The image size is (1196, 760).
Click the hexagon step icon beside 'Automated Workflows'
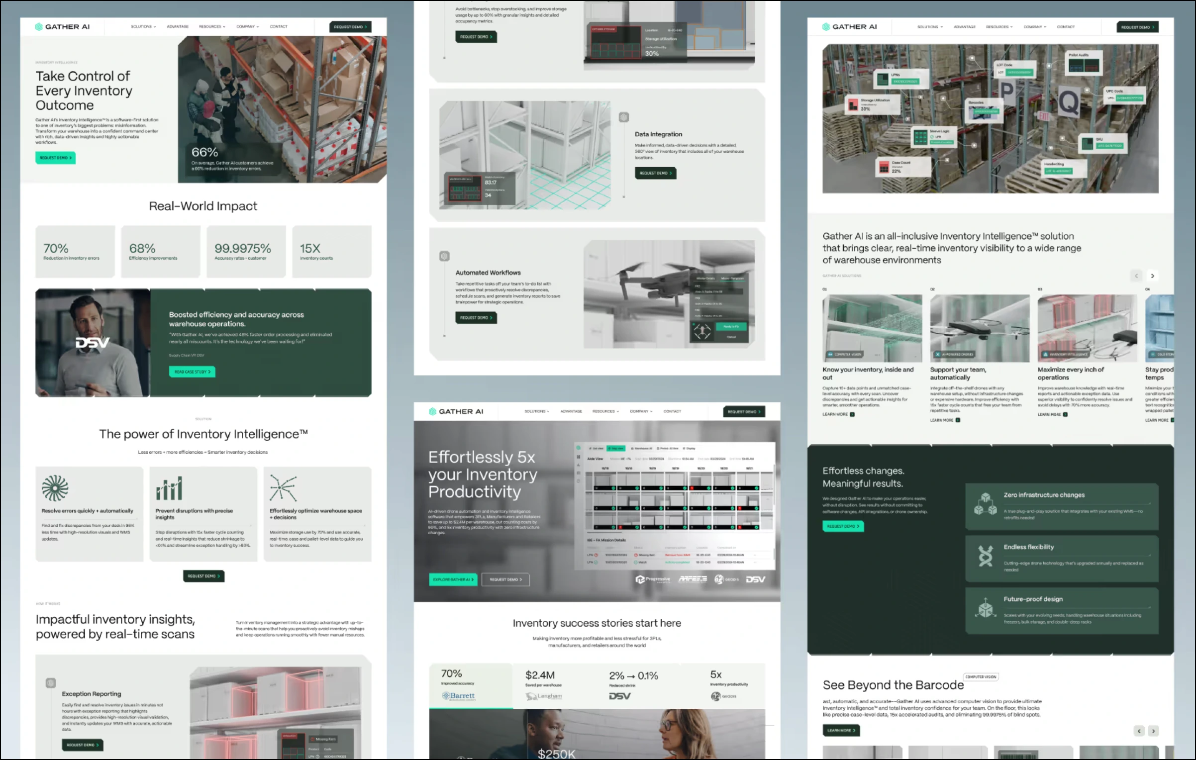click(x=444, y=256)
